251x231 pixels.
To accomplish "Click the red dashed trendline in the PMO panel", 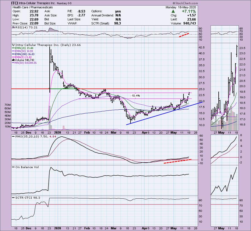I will pos(177,161).
